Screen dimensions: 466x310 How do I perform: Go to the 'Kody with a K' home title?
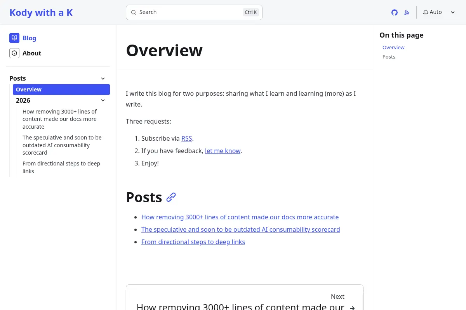click(41, 12)
